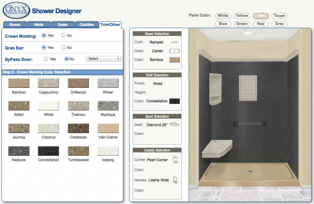Viewport: 314px width, 204px height.
Task: Select the Mystique color swatch
Action: 108,106
